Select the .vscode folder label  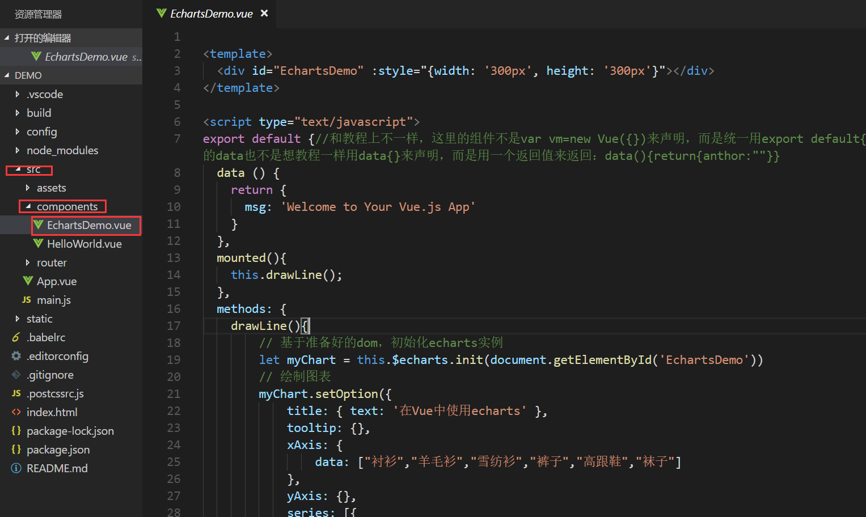click(x=45, y=94)
